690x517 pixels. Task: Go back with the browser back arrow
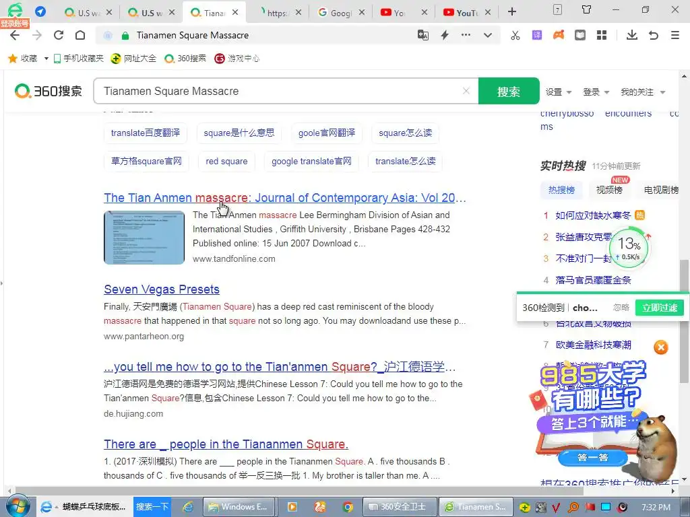click(x=15, y=35)
